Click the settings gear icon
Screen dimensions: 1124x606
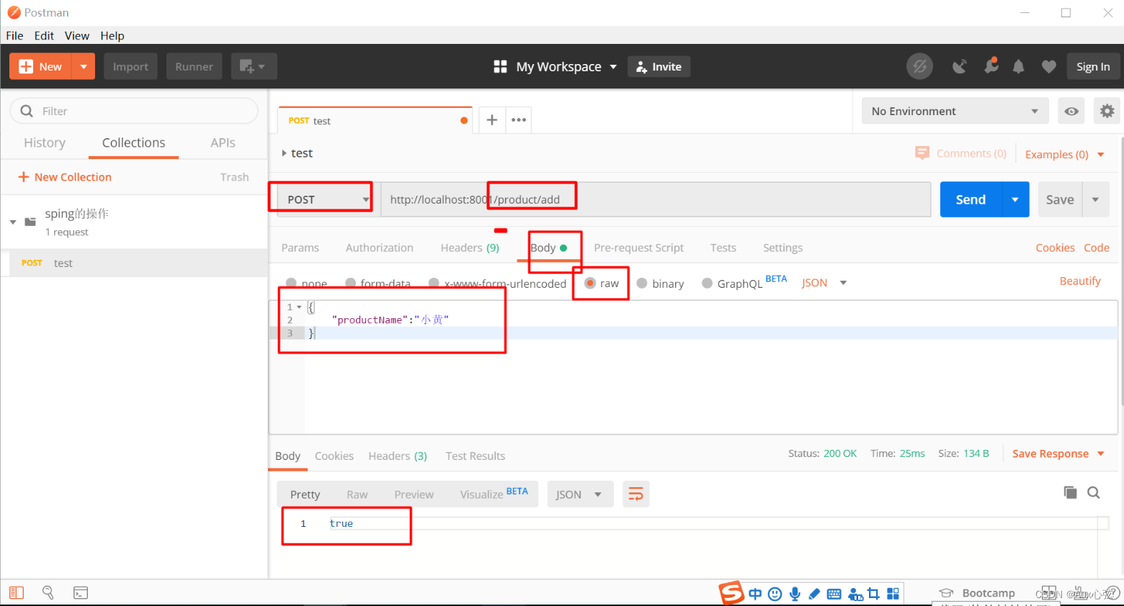point(1107,111)
